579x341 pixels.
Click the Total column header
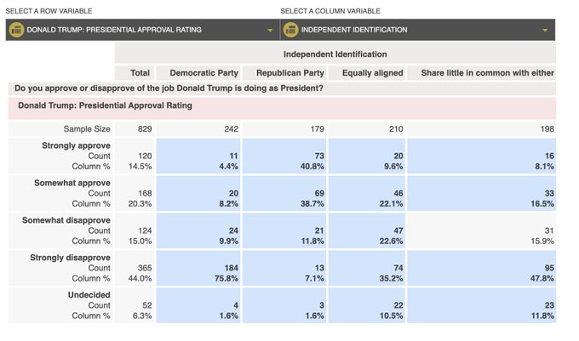[x=140, y=73]
